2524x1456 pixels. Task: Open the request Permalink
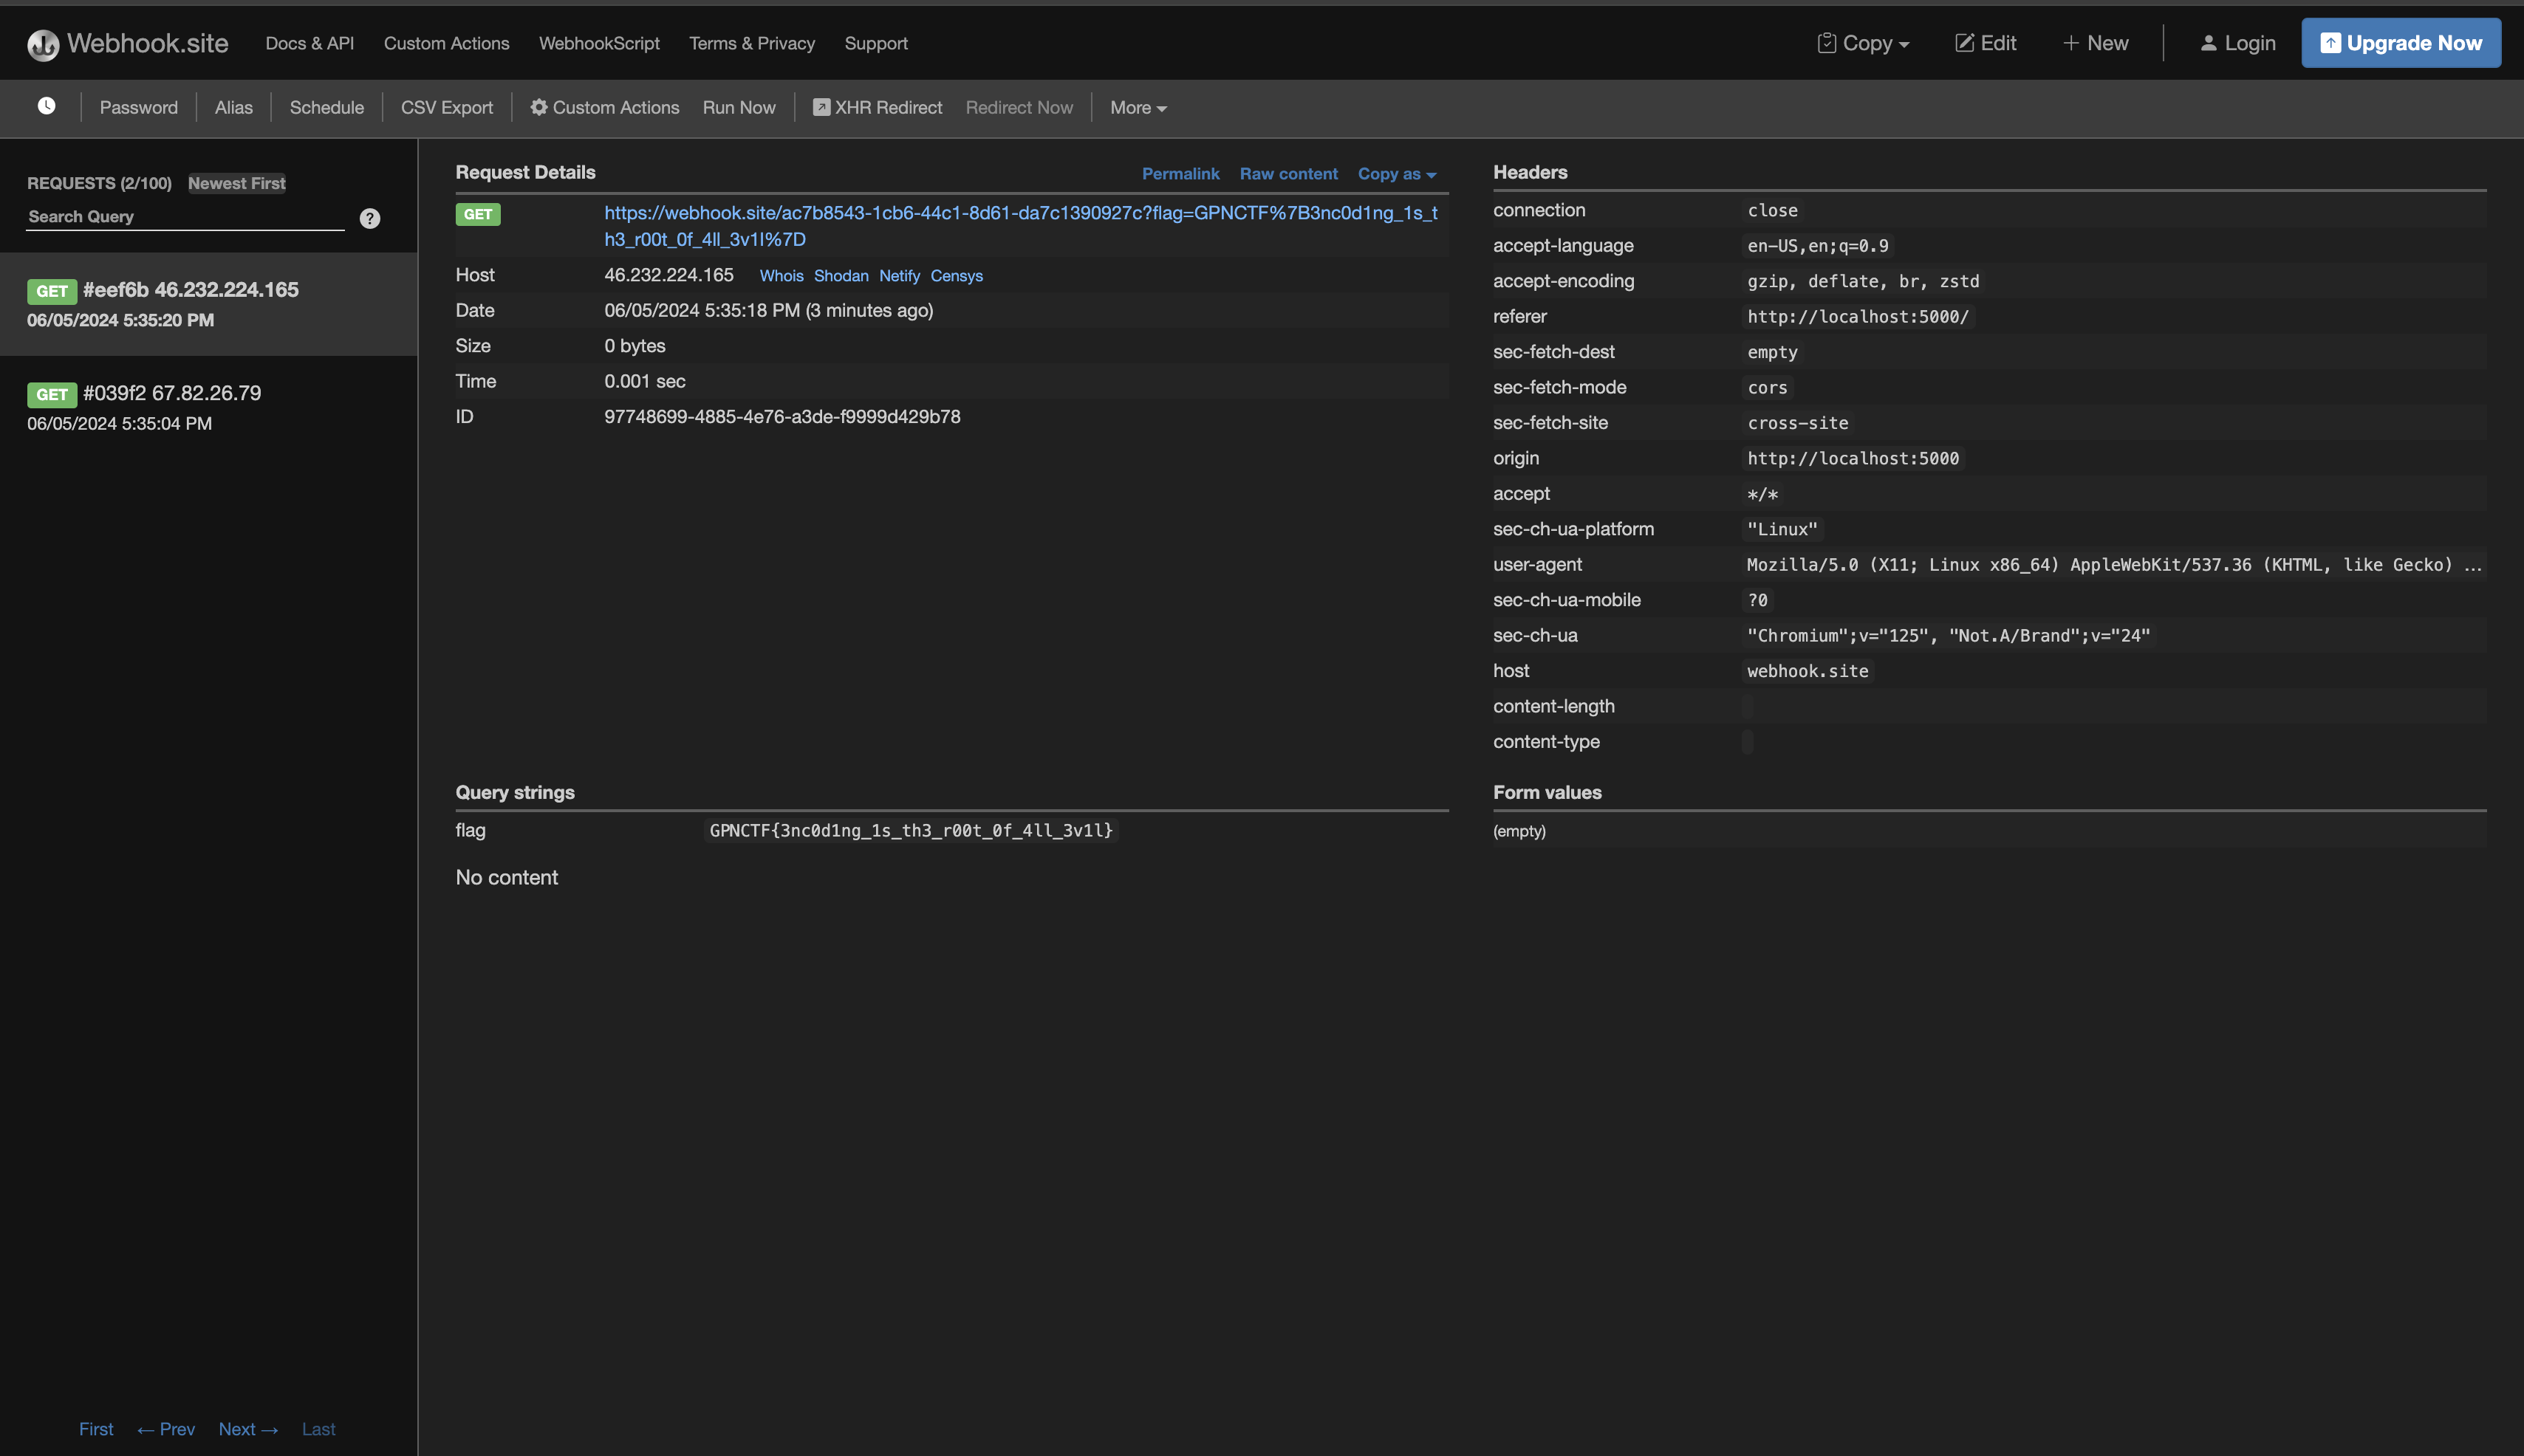click(1180, 173)
